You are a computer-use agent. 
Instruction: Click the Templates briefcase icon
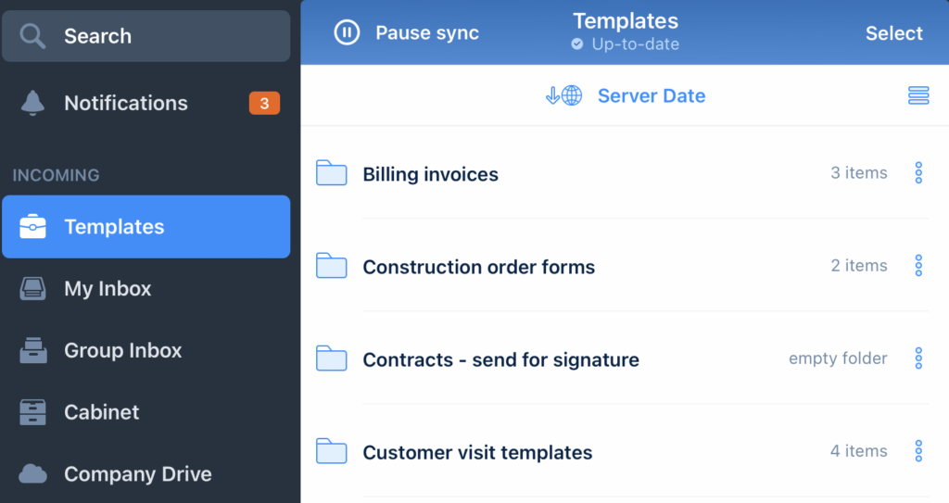pyautogui.click(x=33, y=227)
